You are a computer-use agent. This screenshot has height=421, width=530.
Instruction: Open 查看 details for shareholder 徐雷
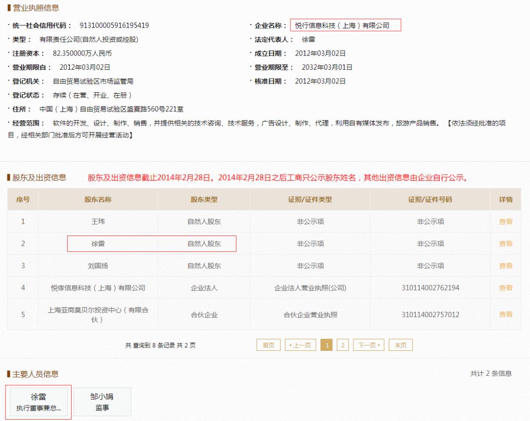505,243
